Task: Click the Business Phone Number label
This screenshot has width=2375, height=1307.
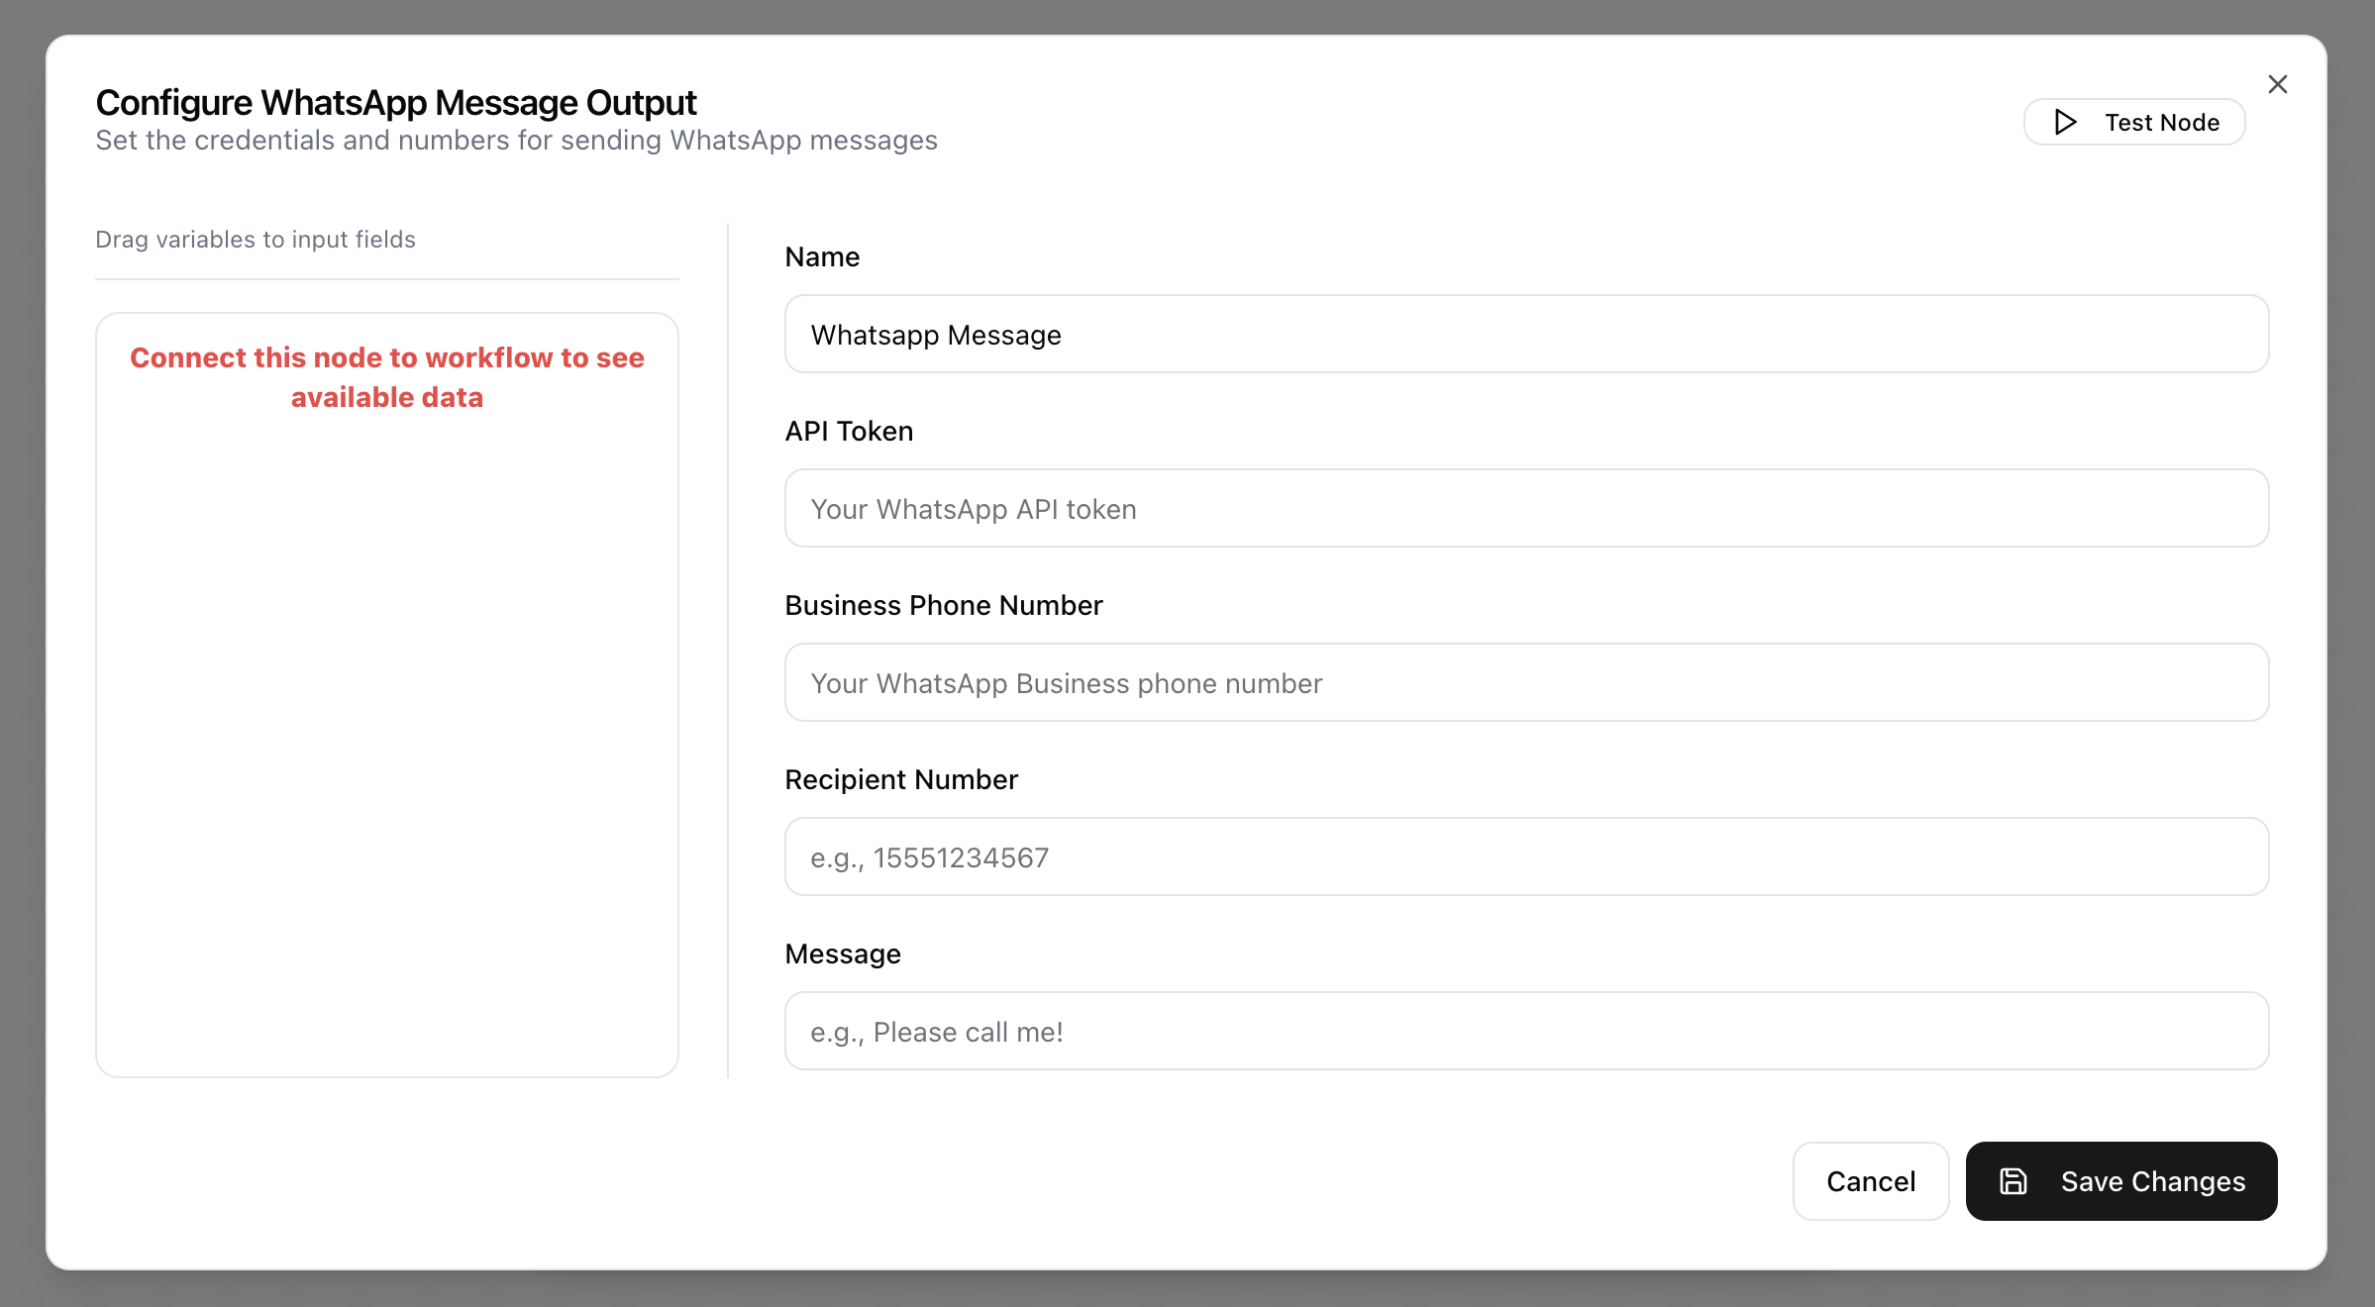Action: (943, 606)
